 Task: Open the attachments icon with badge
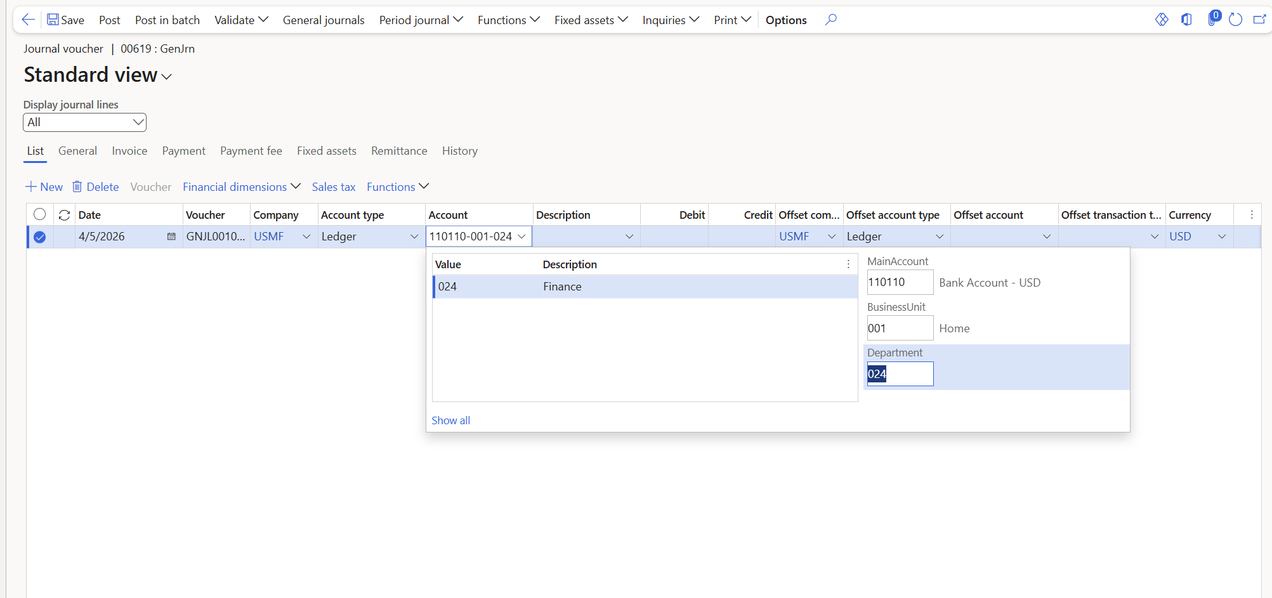coord(1213,18)
